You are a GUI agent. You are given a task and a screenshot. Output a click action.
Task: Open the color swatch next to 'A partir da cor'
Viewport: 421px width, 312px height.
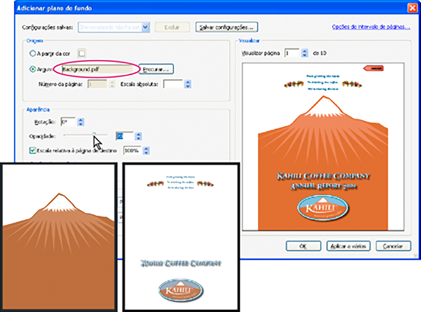(82, 53)
